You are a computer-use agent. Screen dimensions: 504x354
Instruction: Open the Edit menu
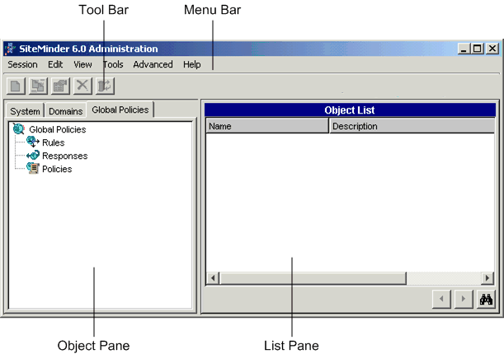click(x=55, y=64)
